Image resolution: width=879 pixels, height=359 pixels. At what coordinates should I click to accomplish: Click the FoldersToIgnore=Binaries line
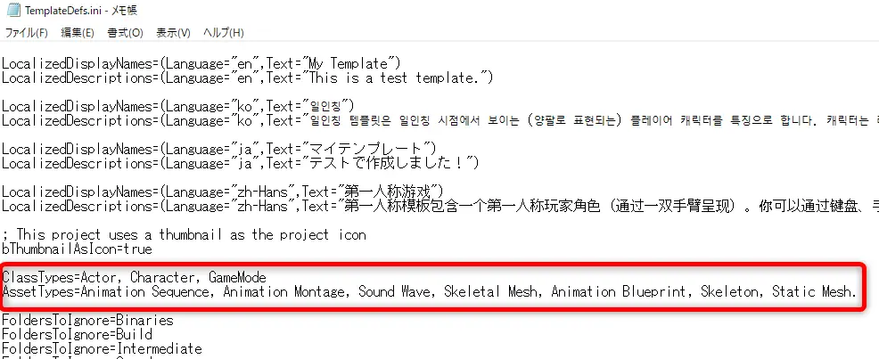[x=87, y=321]
